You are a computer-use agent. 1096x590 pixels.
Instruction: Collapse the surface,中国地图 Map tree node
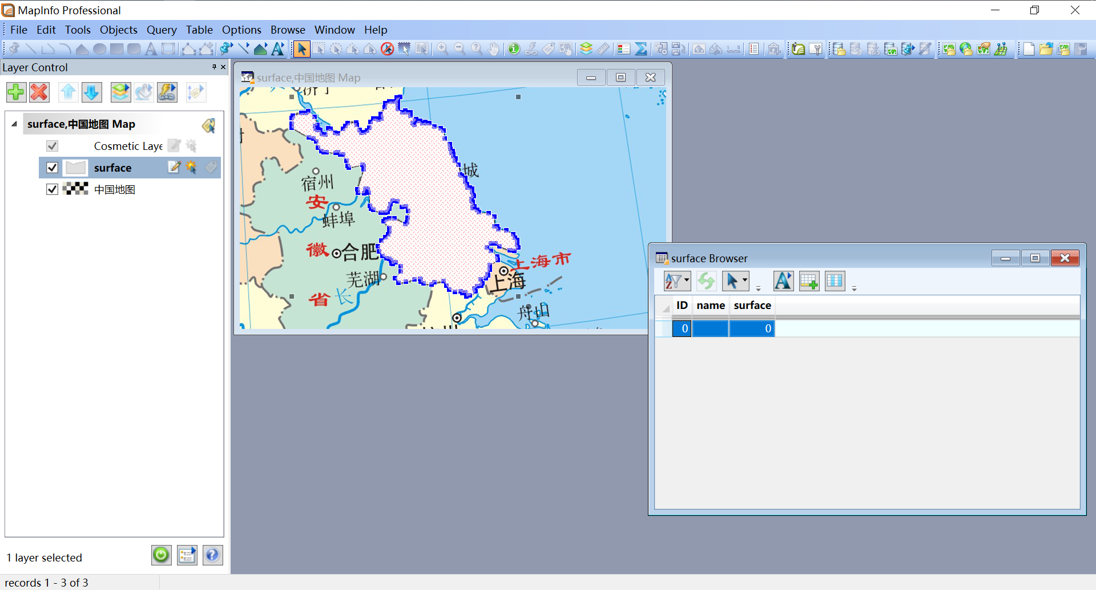[14, 124]
